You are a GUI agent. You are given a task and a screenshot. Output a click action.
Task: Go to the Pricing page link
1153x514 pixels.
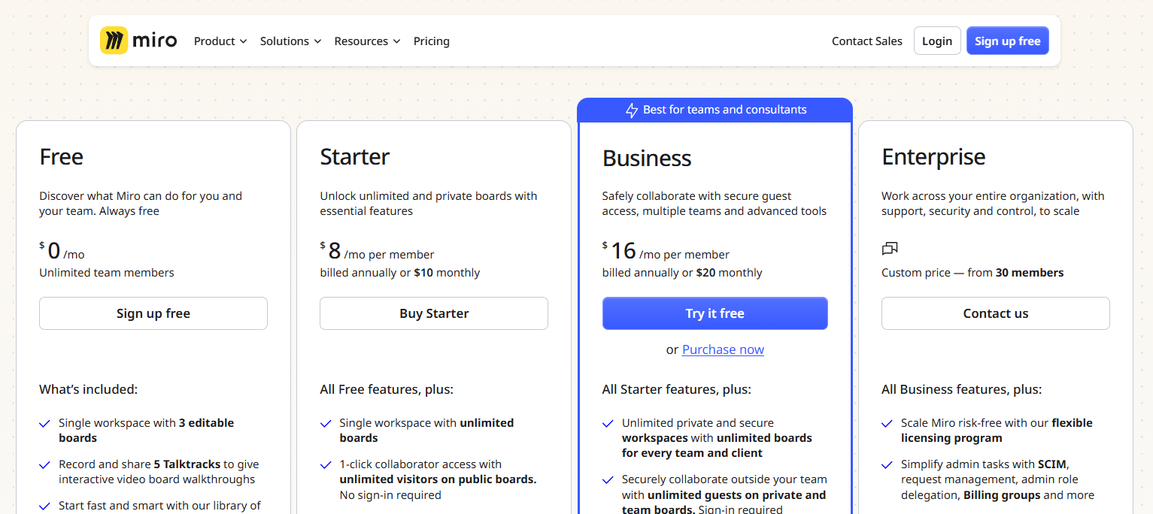click(x=432, y=41)
